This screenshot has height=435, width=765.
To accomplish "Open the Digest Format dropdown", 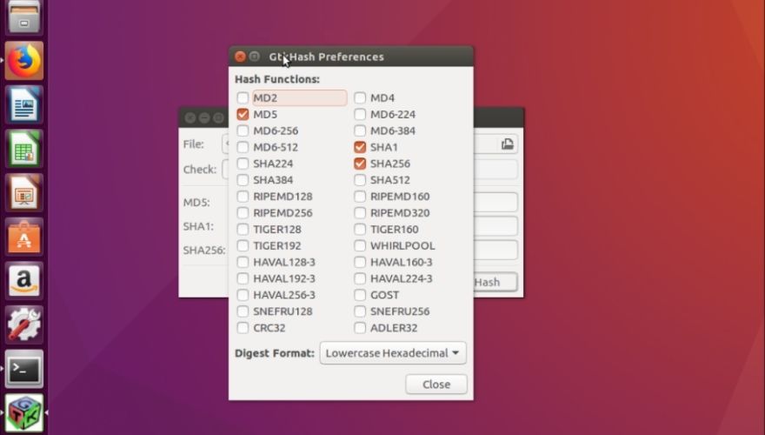I will [x=393, y=353].
